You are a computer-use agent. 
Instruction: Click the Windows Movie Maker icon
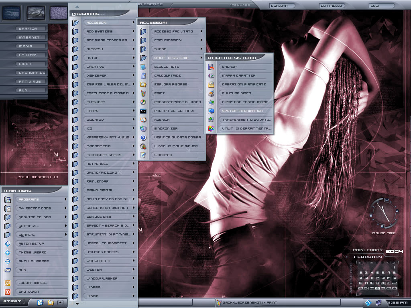143,146
